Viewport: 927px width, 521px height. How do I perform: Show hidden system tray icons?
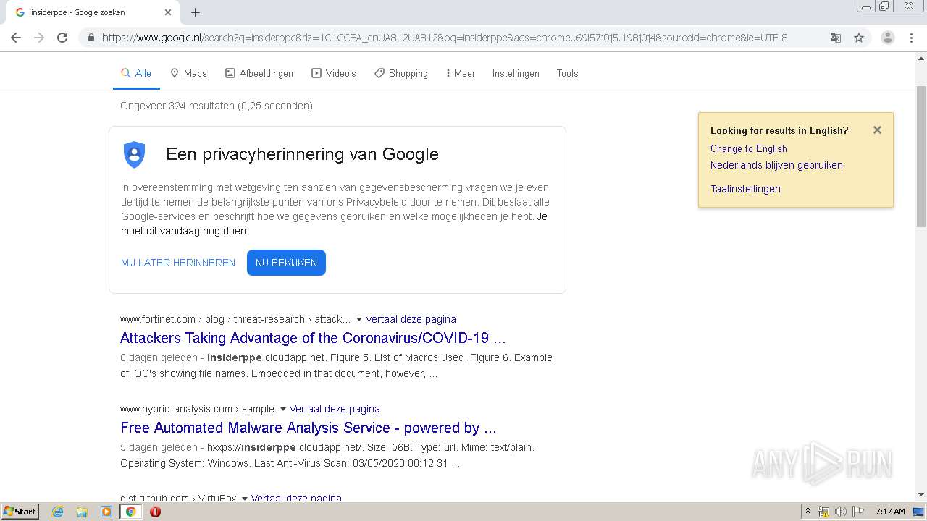[808, 512]
